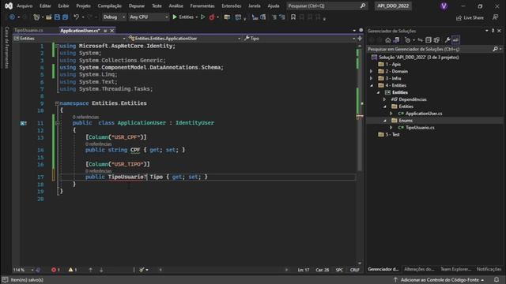Click the Save All icon in toolbar
The image size is (506, 284).
[x=65, y=17]
